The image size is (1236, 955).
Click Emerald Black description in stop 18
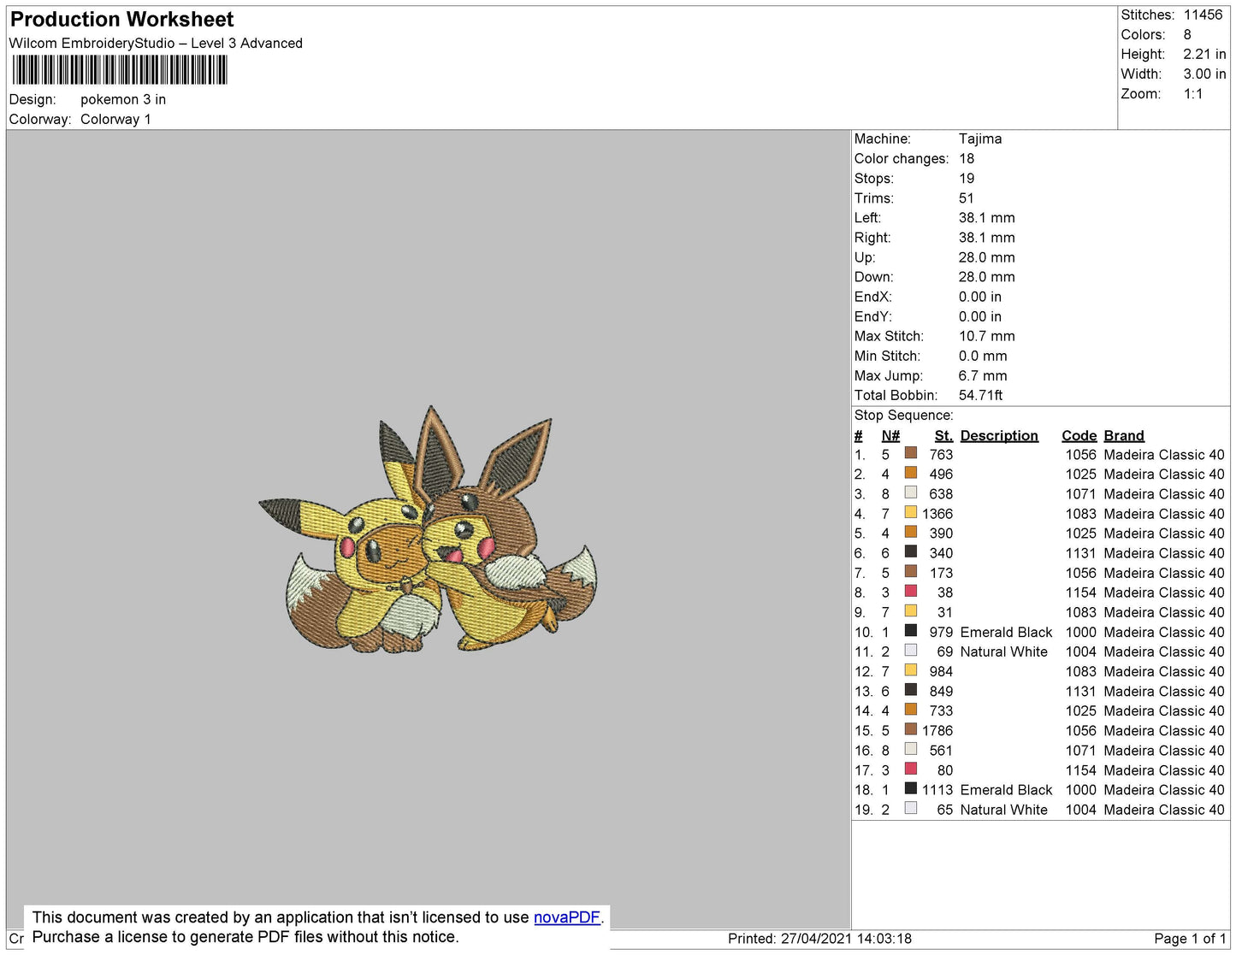pyautogui.click(x=1006, y=790)
